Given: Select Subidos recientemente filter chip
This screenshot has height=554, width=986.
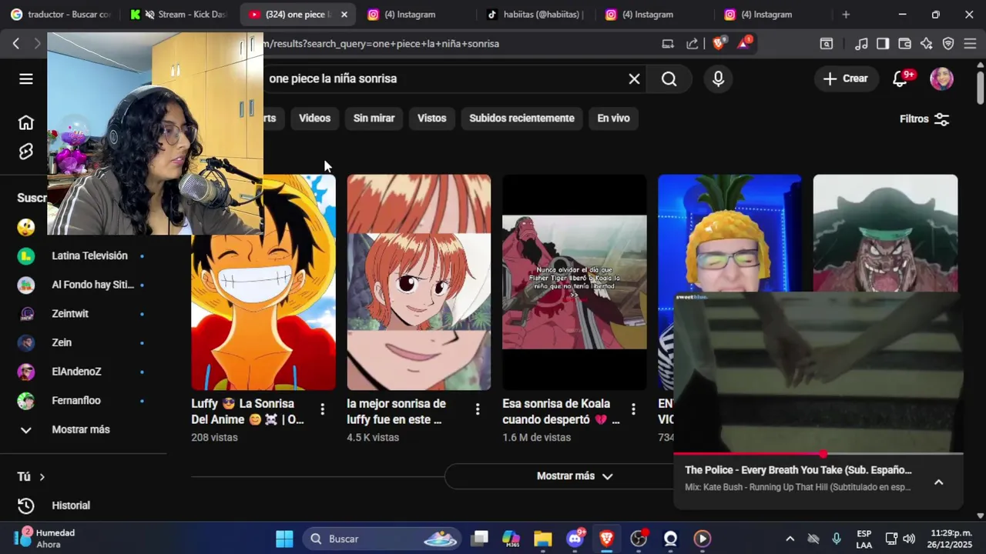Looking at the screenshot, I should click(522, 118).
